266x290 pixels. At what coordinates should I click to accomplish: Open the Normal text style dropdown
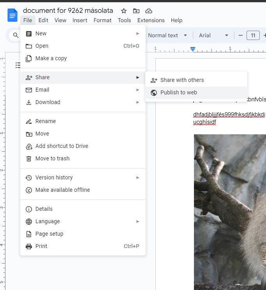[x=167, y=35]
